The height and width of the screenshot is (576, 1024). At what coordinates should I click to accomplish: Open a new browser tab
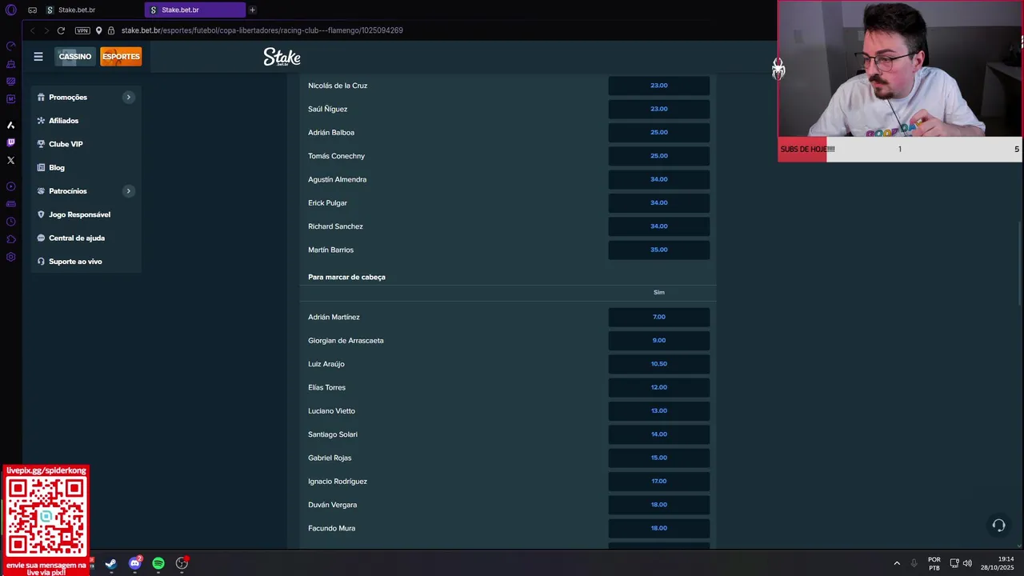tap(252, 10)
